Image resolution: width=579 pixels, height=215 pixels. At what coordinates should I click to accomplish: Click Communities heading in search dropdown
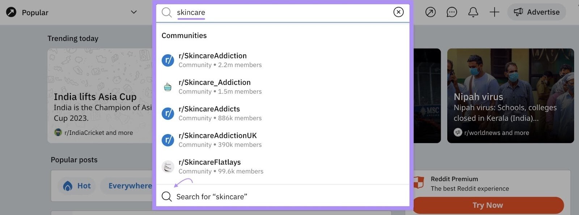click(x=184, y=35)
